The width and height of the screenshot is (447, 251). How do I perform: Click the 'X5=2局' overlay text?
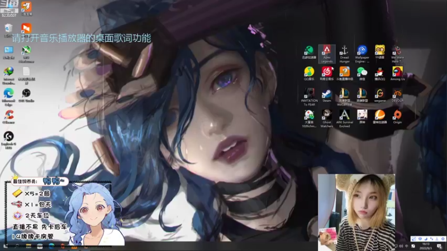[37, 194]
